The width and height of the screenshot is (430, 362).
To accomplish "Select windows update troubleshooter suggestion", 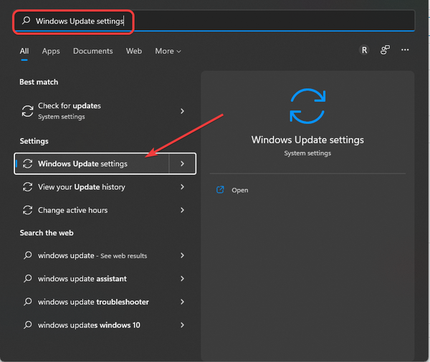I will 105,302.
